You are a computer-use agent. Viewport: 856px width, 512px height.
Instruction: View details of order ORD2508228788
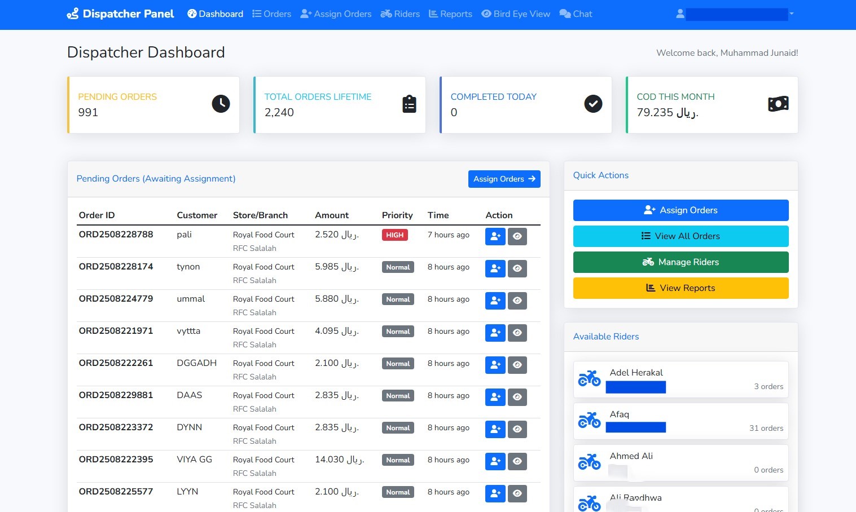click(x=517, y=236)
